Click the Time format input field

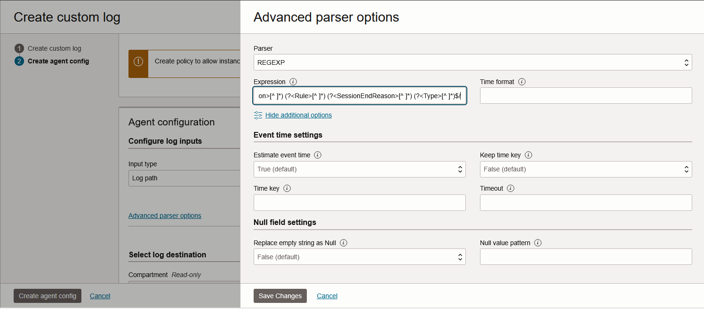[585, 95]
